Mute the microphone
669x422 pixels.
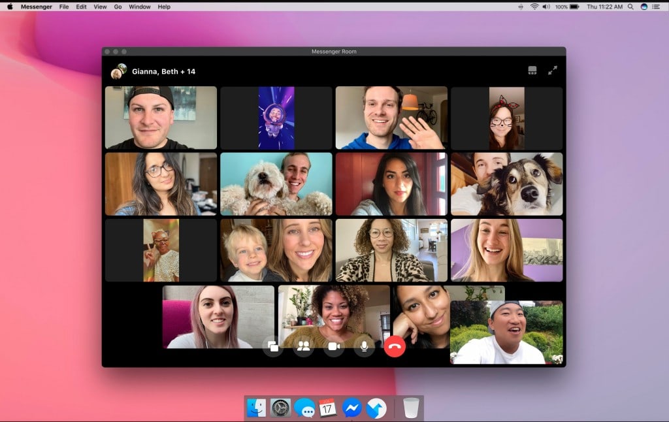click(x=364, y=346)
